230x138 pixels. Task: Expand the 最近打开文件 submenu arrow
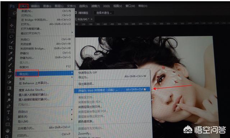point(72,32)
